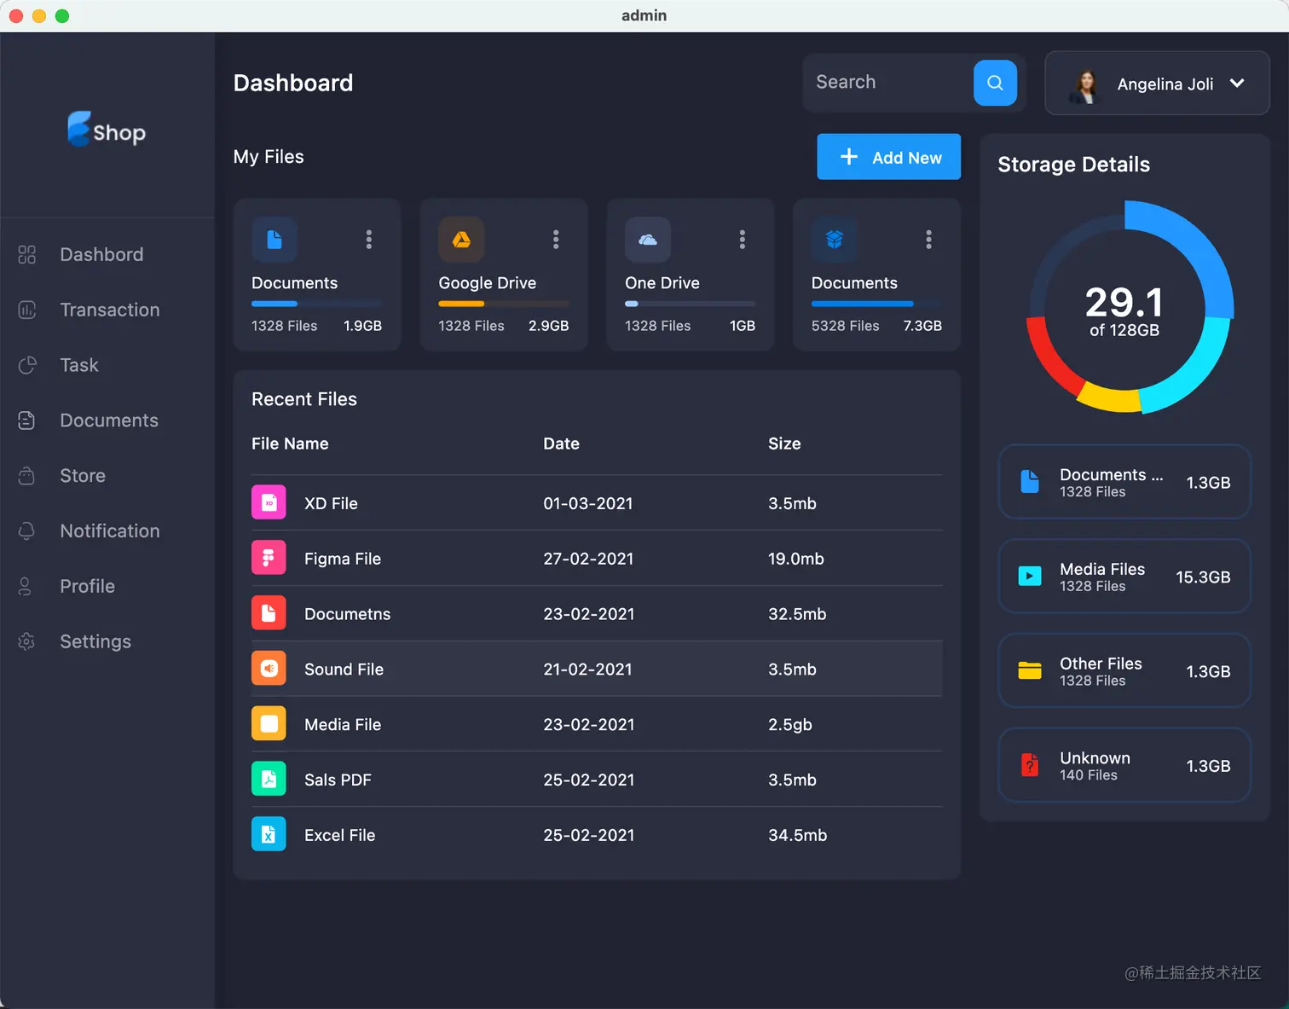Click the Shop logo icon
This screenshot has height=1009, width=1289.
click(78, 129)
